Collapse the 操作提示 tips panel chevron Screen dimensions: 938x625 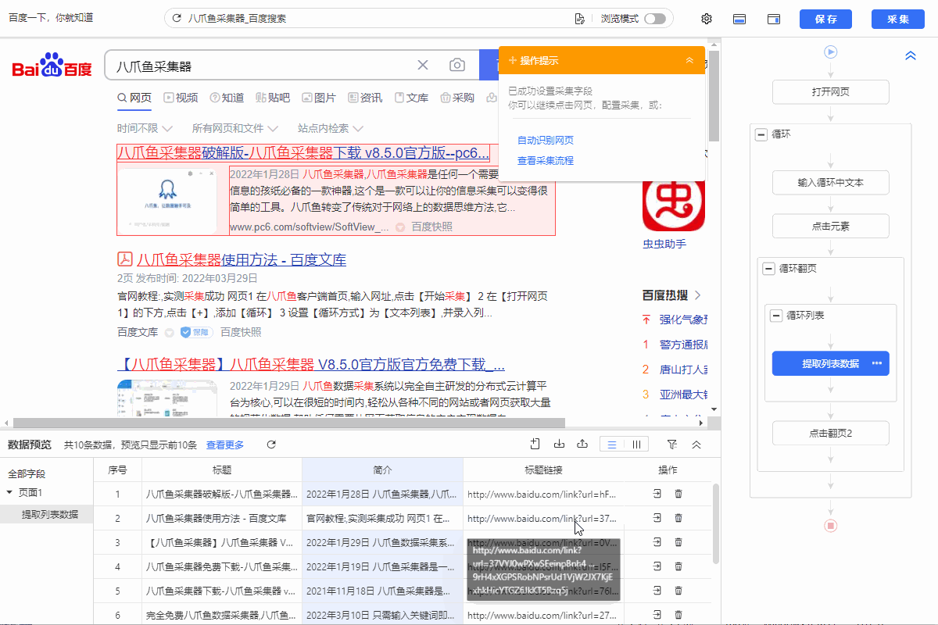coord(689,60)
